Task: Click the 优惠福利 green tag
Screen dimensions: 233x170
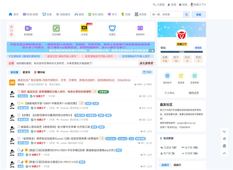Action: (x=104, y=92)
